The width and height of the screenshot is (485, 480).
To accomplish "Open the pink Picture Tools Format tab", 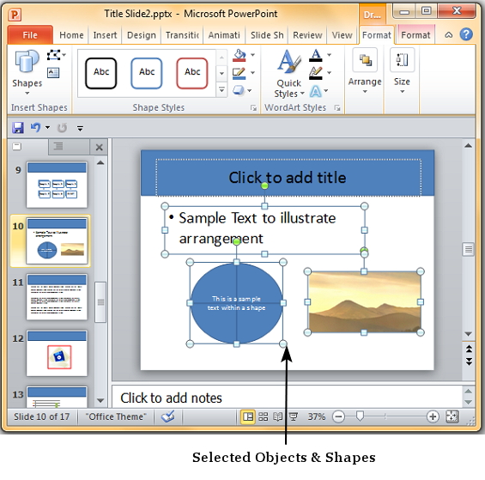I will tap(415, 35).
